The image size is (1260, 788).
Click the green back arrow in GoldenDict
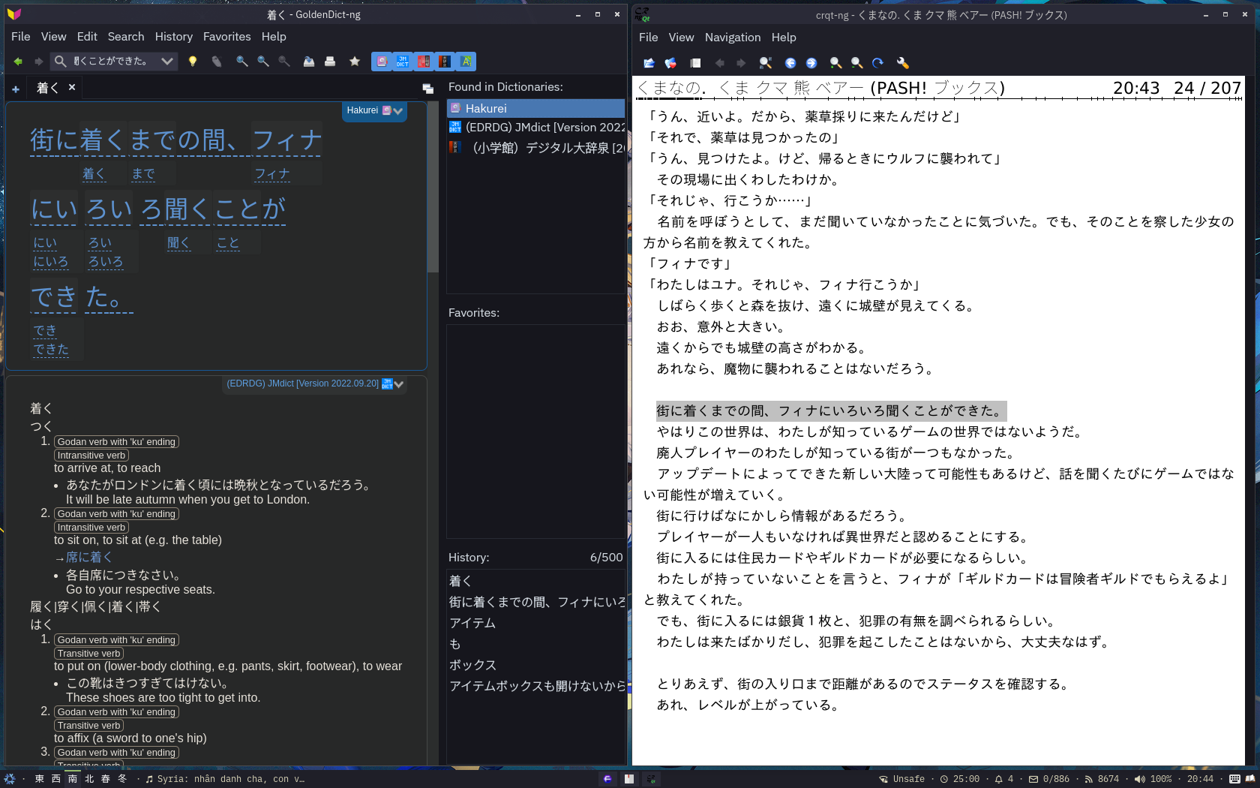coord(18,62)
